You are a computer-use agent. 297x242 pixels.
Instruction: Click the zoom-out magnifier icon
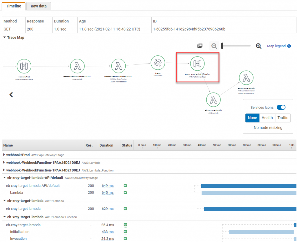(214, 46)
